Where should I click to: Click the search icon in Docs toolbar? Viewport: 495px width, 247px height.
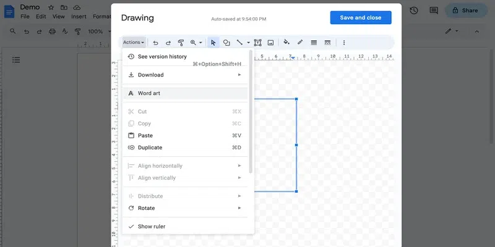coord(12,31)
